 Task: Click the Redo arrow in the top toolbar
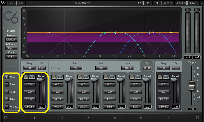coord(21,3)
